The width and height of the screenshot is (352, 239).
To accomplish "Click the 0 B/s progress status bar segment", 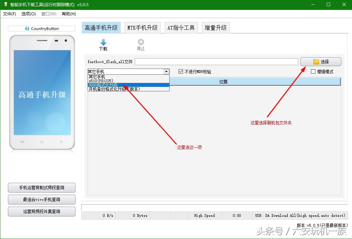I will point(99,215).
